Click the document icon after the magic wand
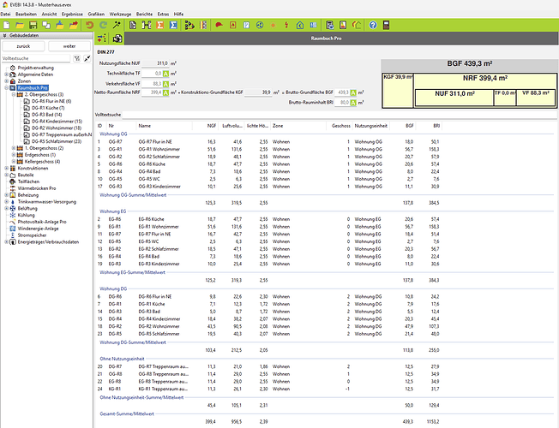 tap(133, 25)
